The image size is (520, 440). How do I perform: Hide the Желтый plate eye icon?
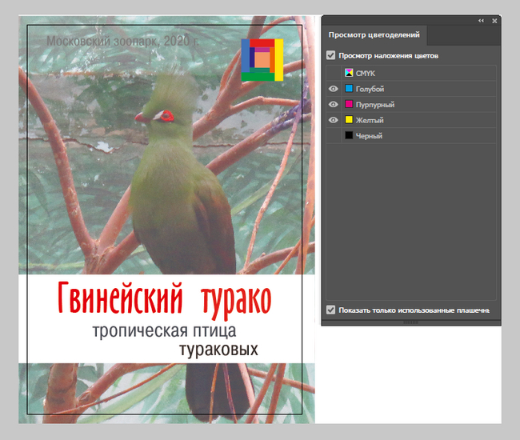(334, 120)
